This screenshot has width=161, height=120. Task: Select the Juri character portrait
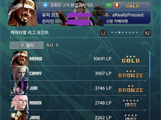19,88
